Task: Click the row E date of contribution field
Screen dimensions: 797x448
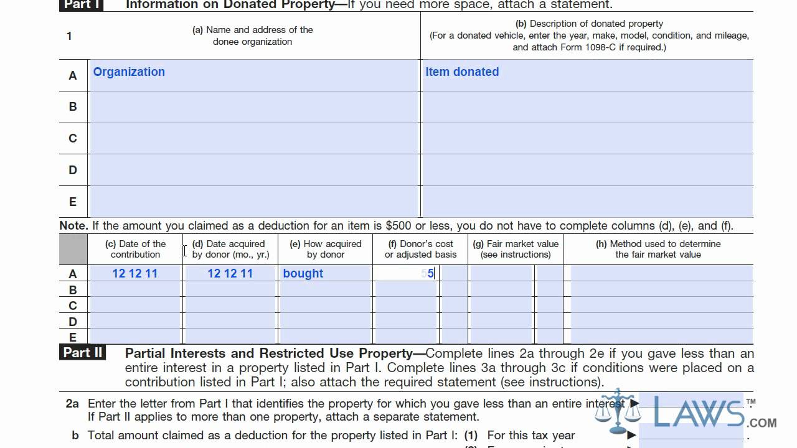Action: 135,337
